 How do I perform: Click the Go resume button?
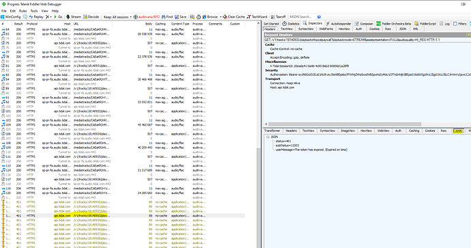[x=58, y=17]
